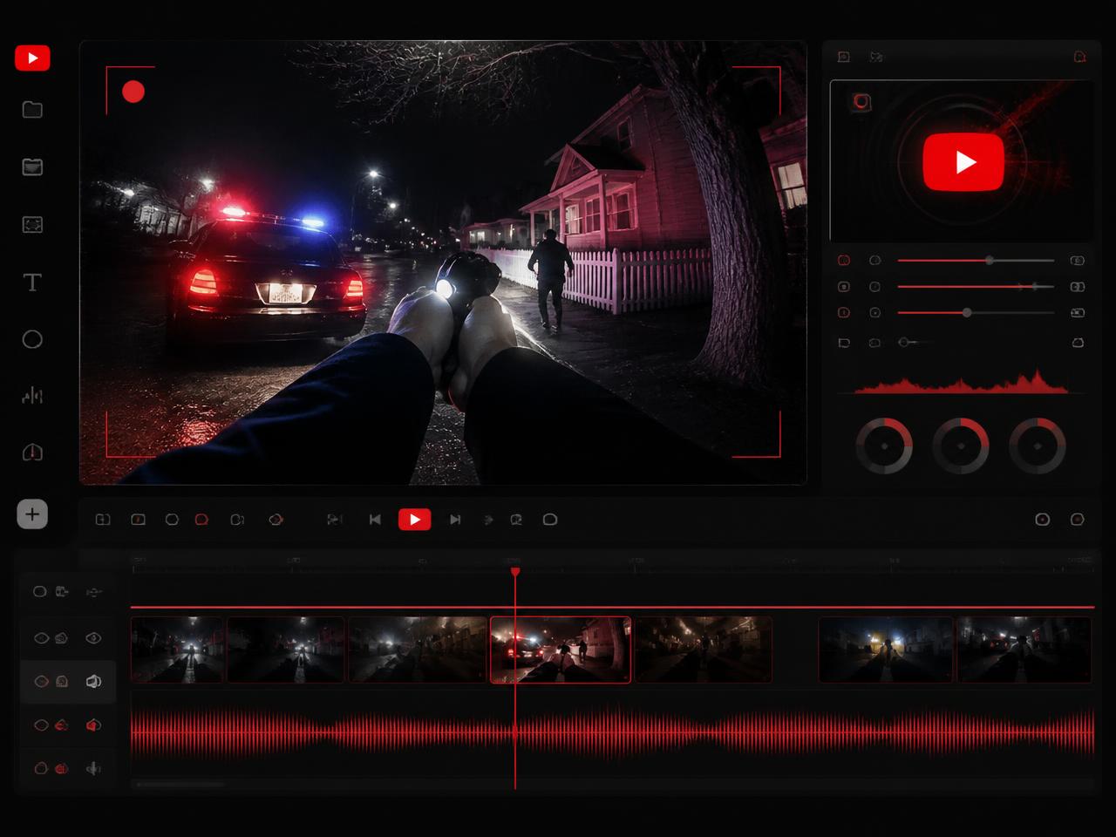Click the first color wheel dial

pyautogui.click(x=884, y=446)
